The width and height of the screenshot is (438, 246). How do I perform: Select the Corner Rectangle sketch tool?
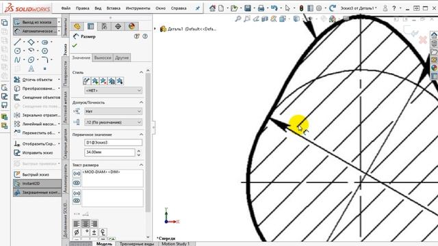click(x=31, y=42)
